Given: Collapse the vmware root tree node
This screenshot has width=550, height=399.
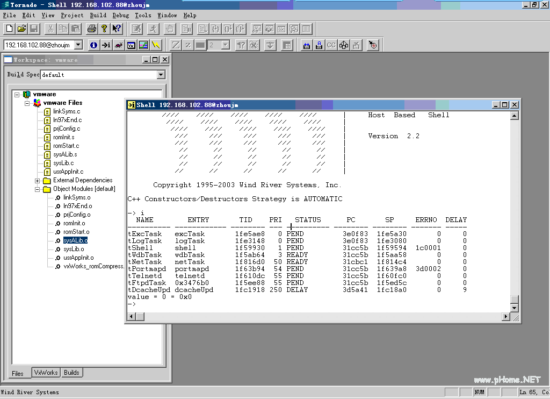Looking at the screenshot, I should click(x=17, y=95).
